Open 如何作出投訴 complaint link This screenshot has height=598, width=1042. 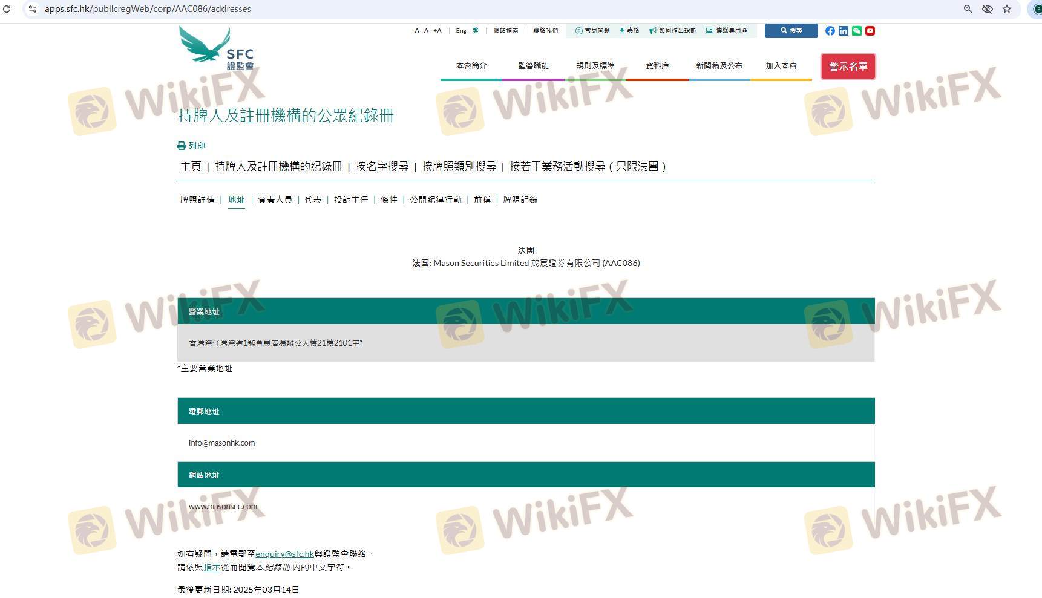tap(673, 31)
